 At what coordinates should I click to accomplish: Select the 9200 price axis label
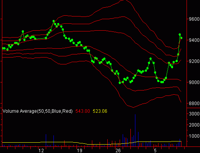194,61
